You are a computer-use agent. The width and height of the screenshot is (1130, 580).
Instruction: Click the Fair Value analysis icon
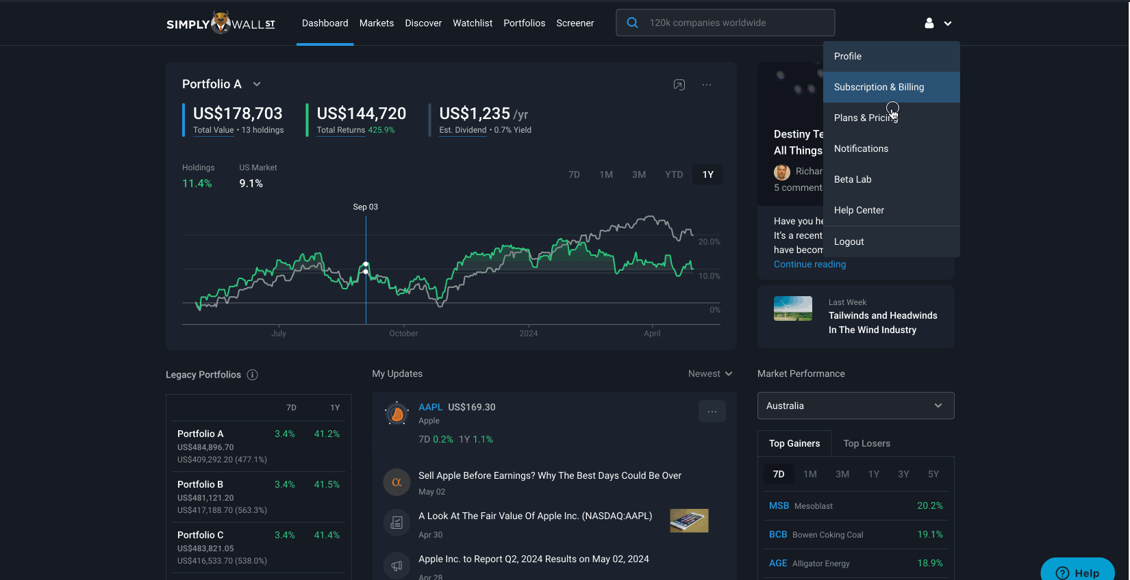[x=397, y=523]
